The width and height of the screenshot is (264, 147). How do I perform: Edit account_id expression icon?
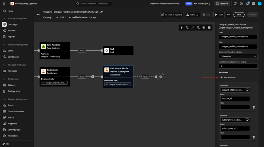point(247,90)
